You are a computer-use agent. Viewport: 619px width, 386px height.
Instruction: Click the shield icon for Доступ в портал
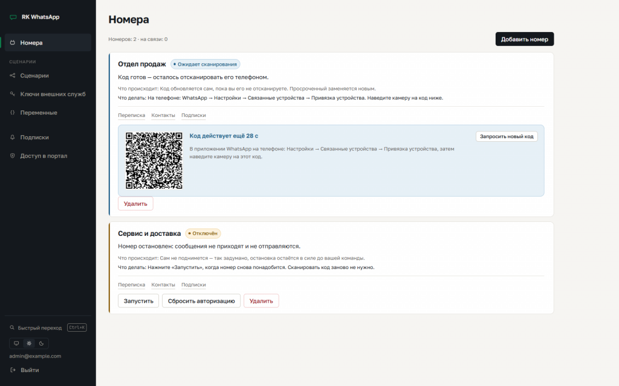click(x=13, y=156)
